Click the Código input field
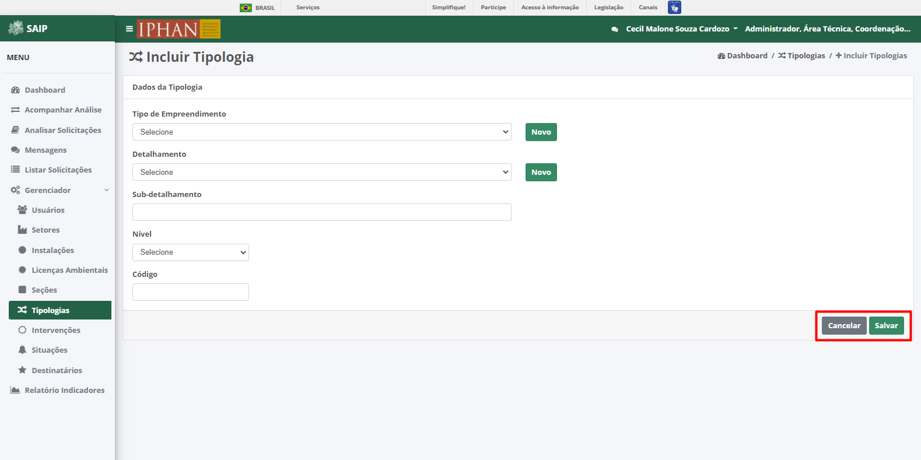The image size is (921, 460). pos(191,292)
